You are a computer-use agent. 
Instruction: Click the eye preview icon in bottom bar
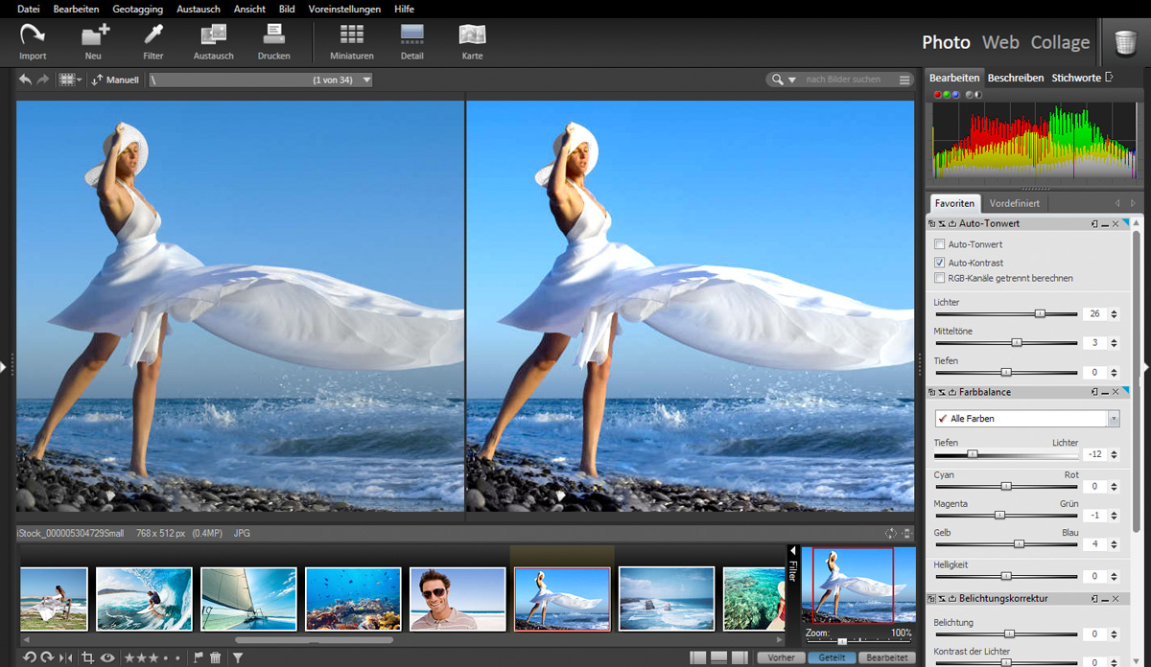(107, 657)
